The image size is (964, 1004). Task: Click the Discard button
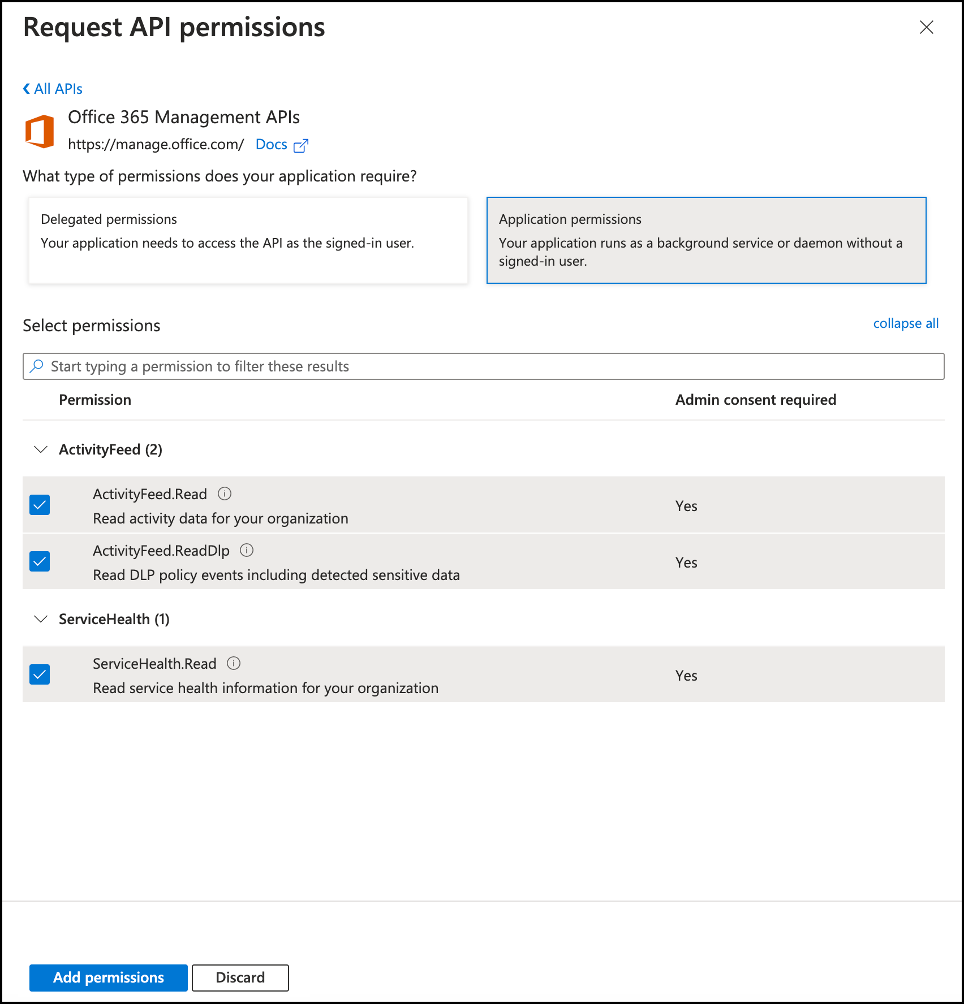(x=240, y=977)
